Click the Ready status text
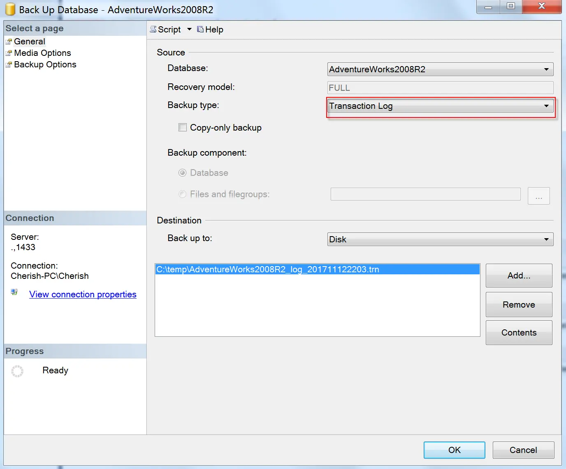Screen dimensions: 566x469 [x=55, y=370]
